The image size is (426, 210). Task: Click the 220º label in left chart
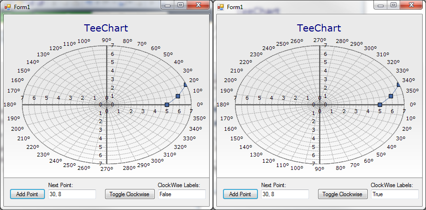click(33, 147)
